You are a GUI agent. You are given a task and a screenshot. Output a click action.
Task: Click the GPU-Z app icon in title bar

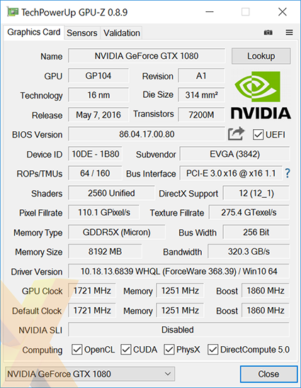pyautogui.click(x=13, y=12)
